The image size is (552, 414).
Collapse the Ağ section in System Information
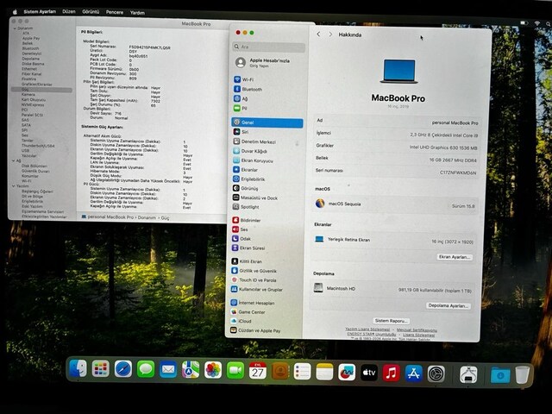tap(14, 160)
